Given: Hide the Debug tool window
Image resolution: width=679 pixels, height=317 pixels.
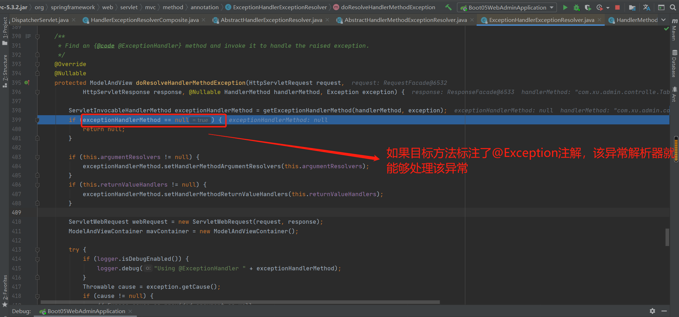Looking at the screenshot, I should [x=664, y=311].
